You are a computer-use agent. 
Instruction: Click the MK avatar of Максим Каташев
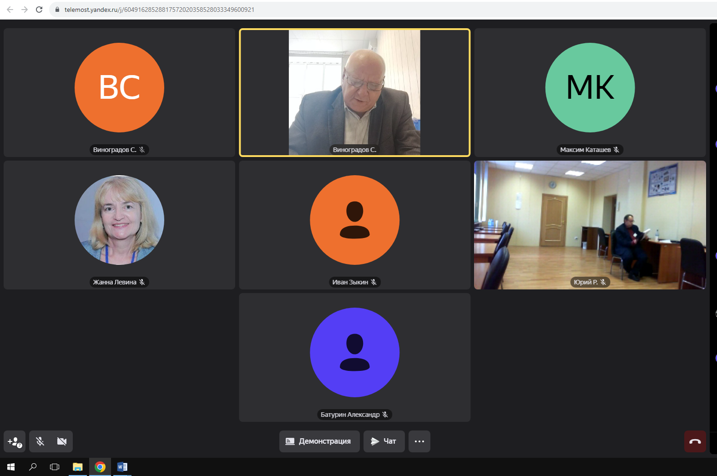[590, 88]
